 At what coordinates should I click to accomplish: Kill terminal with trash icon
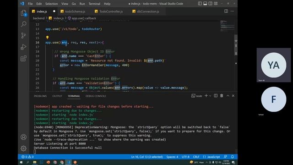click(222, 96)
